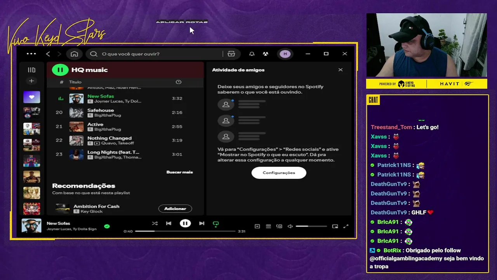Open the playback queue icon

[x=268, y=226]
